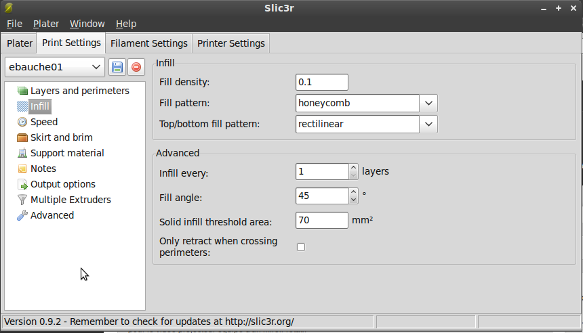
Task: Enable only retract when crossing perimeters
Action: click(301, 247)
